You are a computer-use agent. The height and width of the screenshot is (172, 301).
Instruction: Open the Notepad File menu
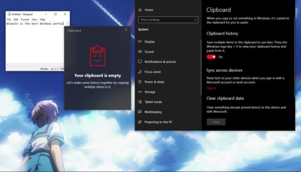click(x=9, y=19)
